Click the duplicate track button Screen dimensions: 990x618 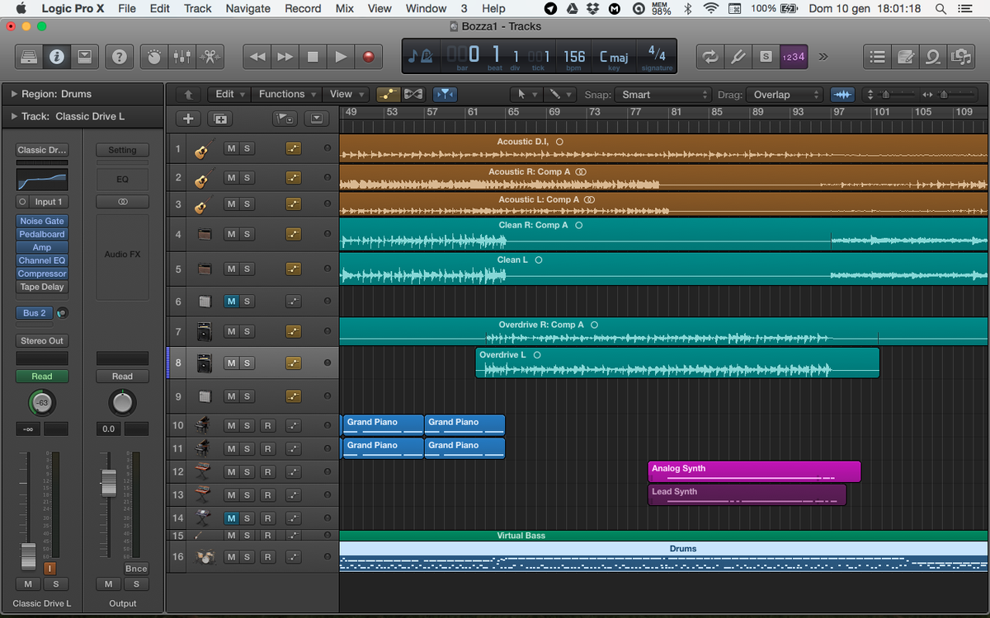tap(220, 119)
